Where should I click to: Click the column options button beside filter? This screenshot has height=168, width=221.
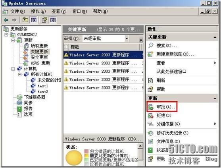(x=141, y=40)
